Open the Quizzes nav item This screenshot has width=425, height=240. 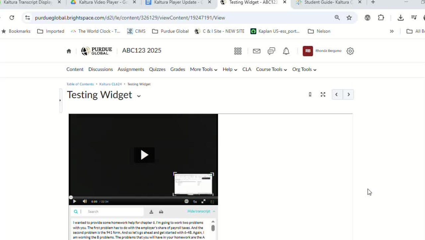click(x=157, y=69)
